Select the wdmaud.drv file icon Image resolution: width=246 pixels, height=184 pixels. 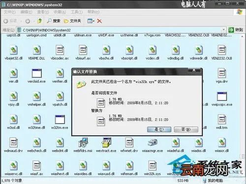[x=13, y=143]
